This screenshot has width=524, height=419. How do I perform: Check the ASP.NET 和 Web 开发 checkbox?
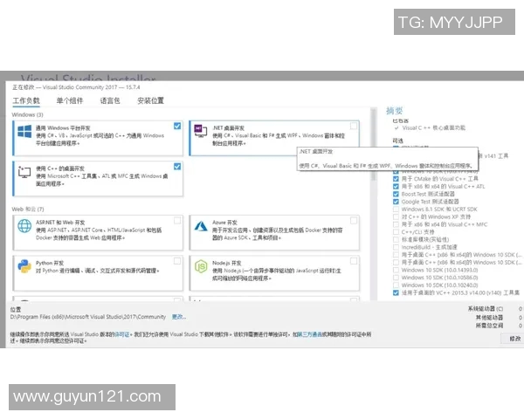point(177,221)
